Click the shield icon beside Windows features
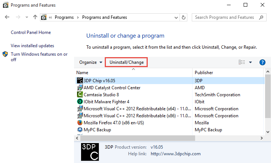The width and height of the screenshot is (271, 163). pos(5,54)
